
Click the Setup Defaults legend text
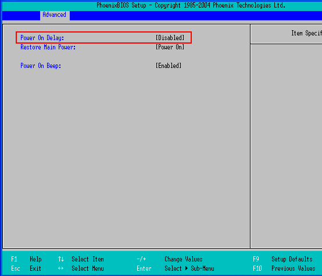point(292,259)
